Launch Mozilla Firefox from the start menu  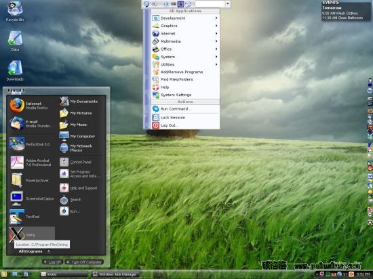[31, 106]
